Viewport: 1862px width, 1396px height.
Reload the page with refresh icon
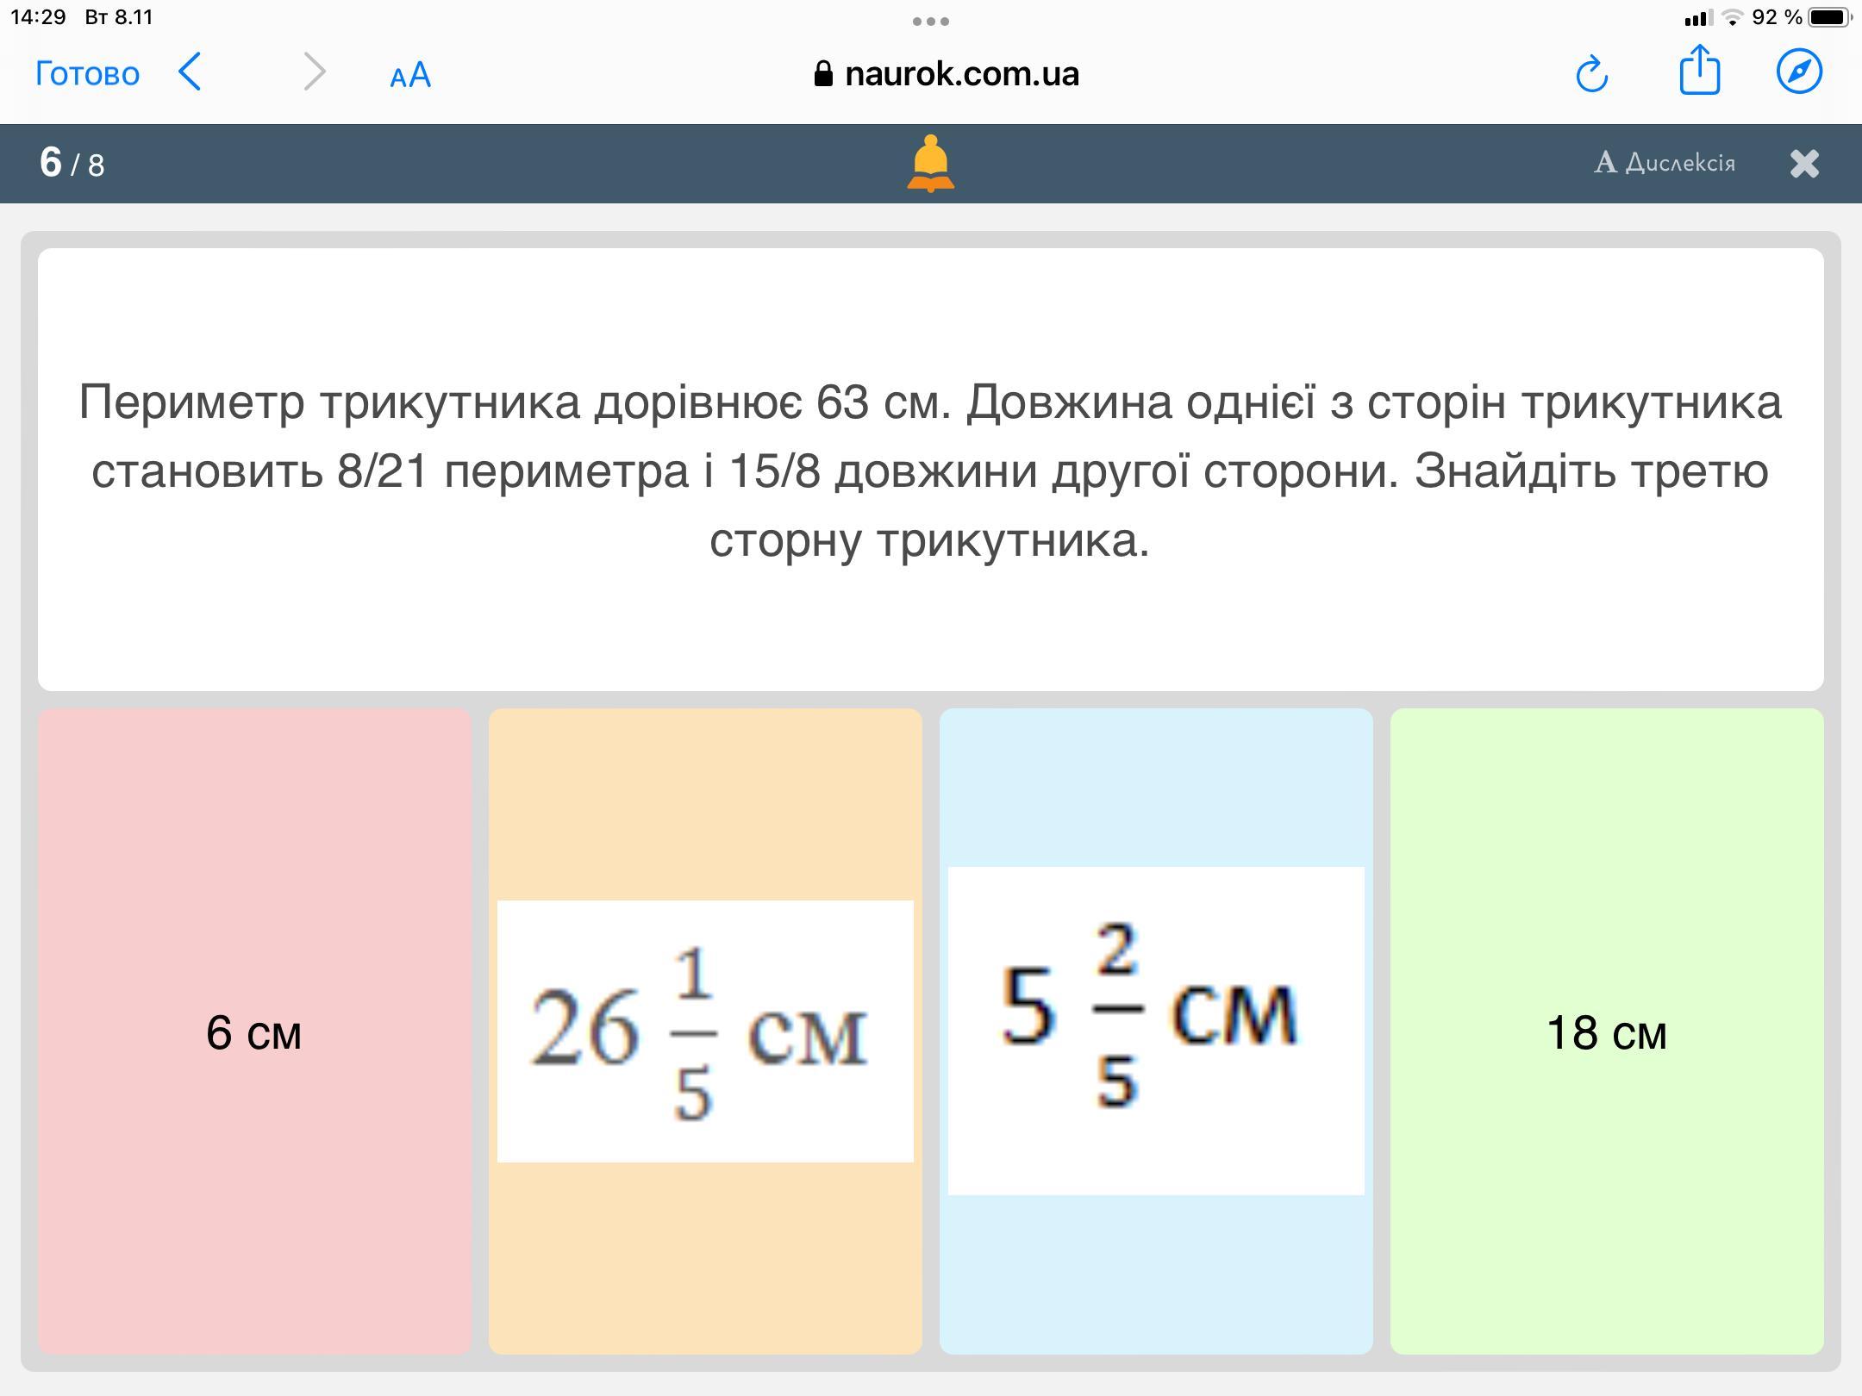tap(1591, 73)
